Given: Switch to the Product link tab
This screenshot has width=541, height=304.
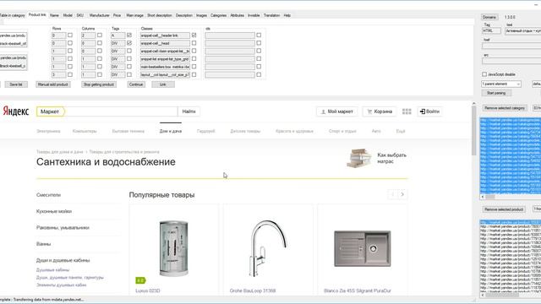Looking at the screenshot, I should click(37, 15).
